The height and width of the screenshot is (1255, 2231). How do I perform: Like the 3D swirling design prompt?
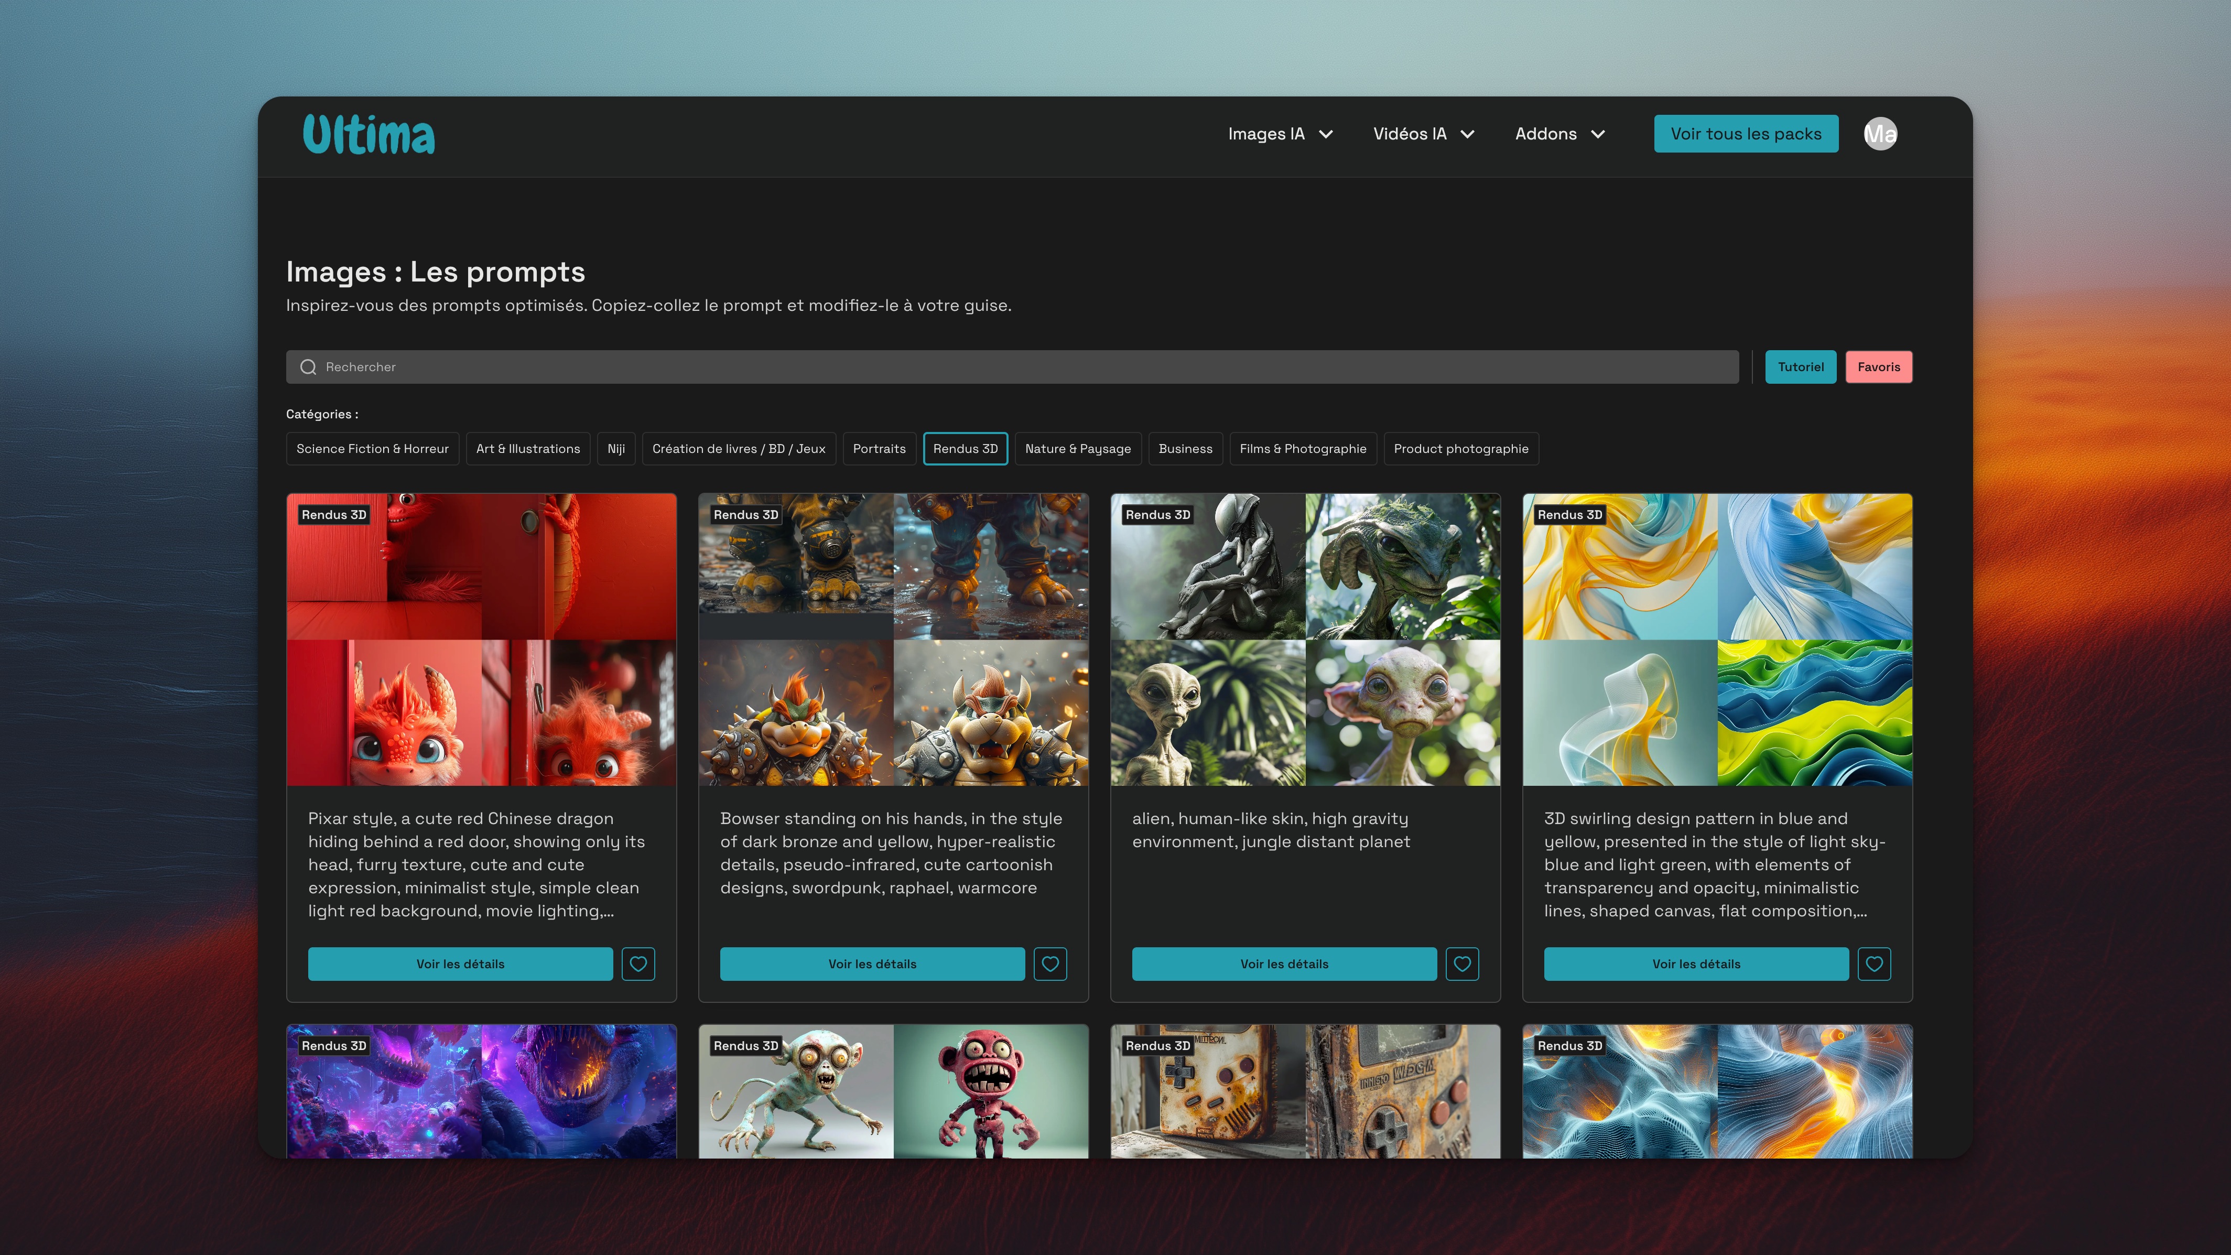[1874, 964]
